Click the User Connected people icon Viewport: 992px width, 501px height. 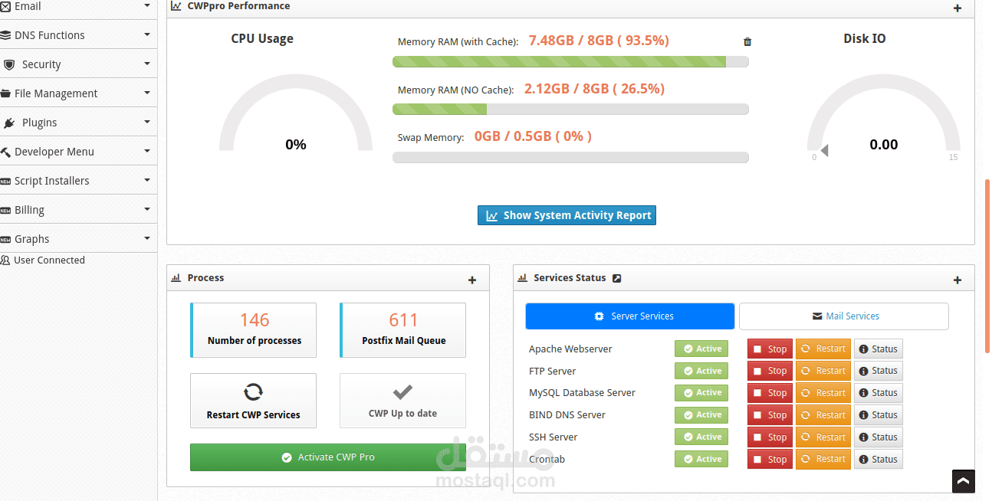[5, 260]
